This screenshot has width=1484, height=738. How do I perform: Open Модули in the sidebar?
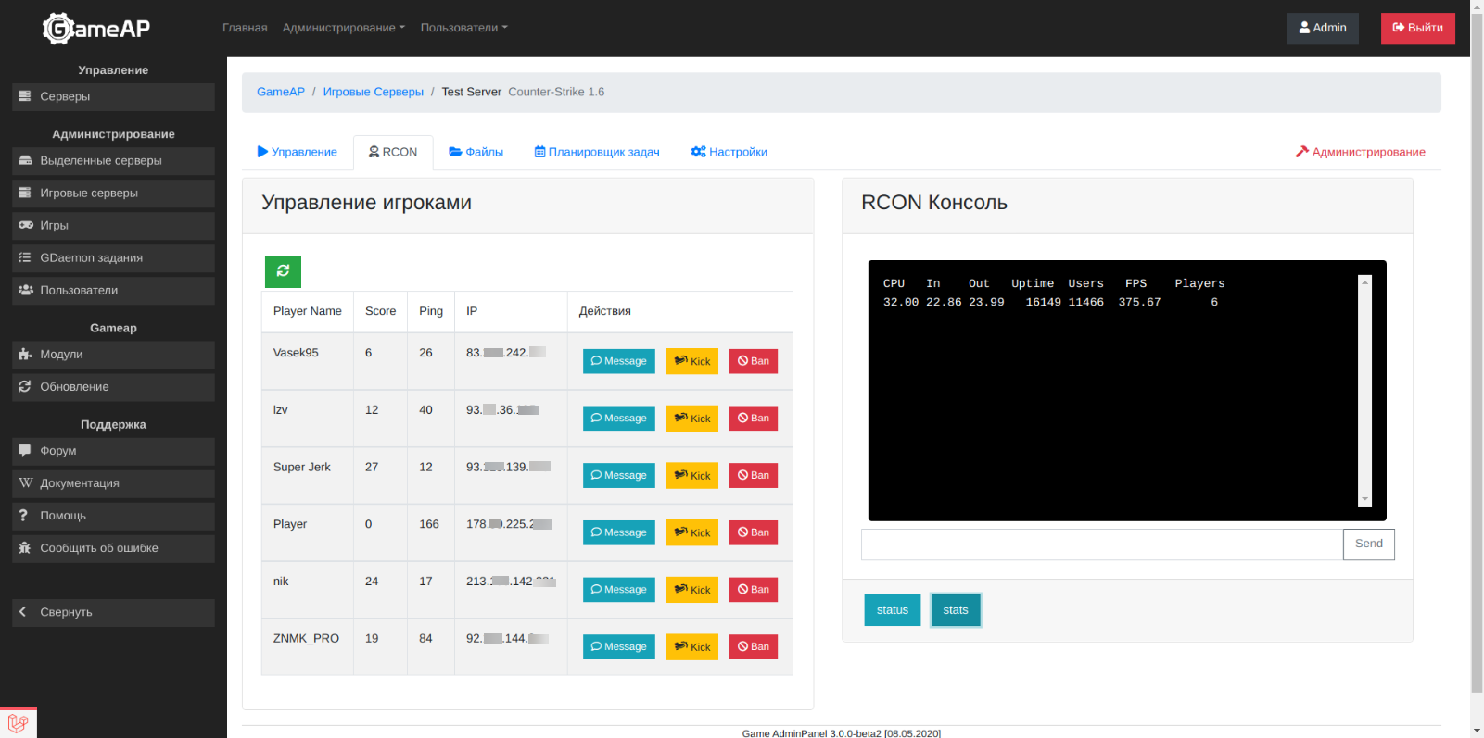(113, 355)
